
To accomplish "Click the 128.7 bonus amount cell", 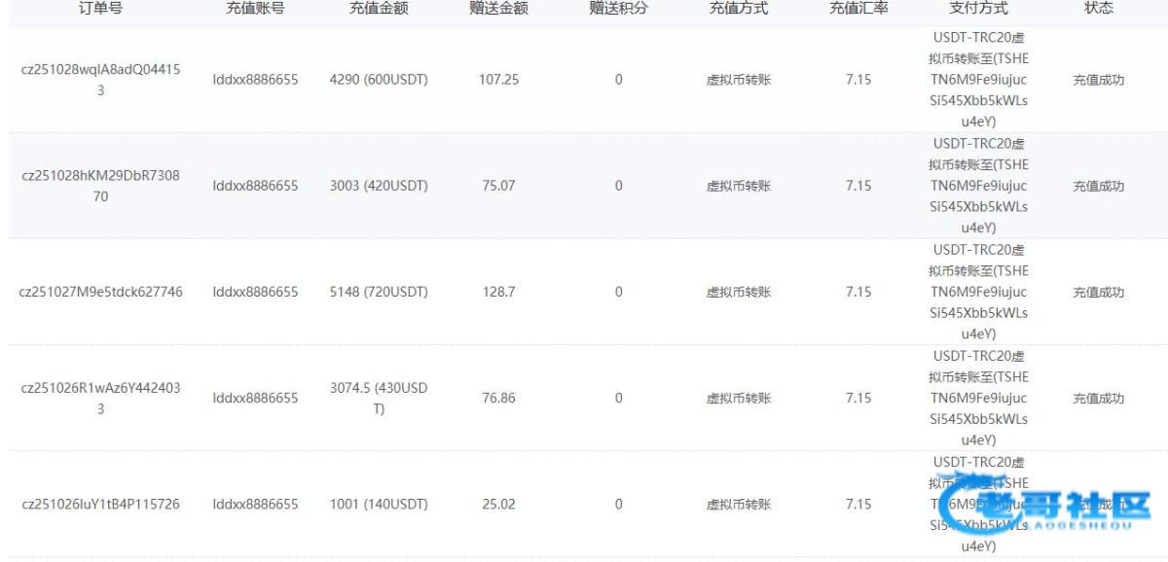I will 498,292.
